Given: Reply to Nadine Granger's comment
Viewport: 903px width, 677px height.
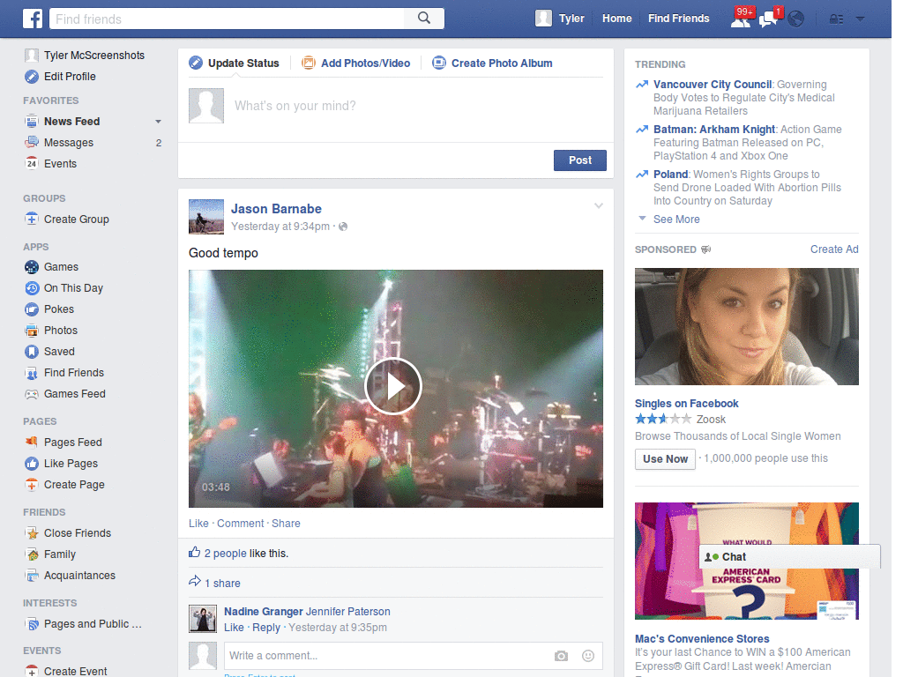Looking at the screenshot, I should point(266,628).
